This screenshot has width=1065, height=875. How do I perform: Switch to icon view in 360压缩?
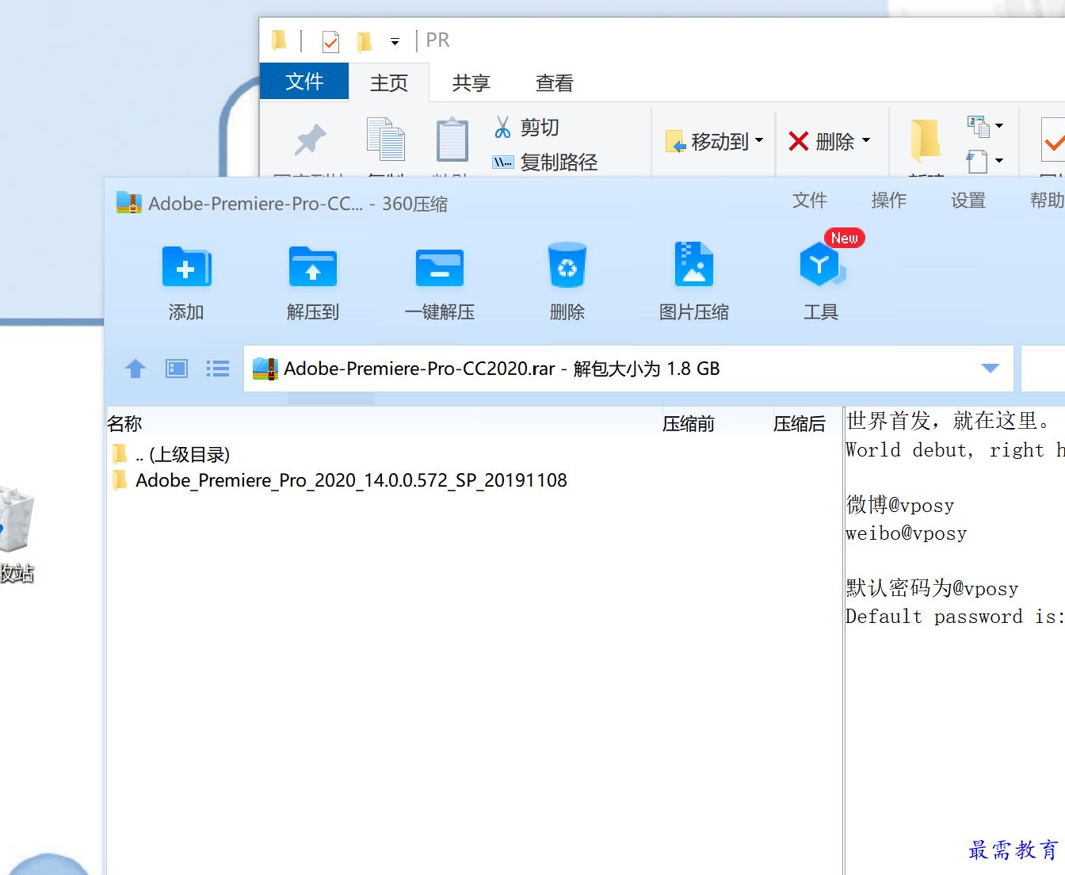click(x=177, y=369)
